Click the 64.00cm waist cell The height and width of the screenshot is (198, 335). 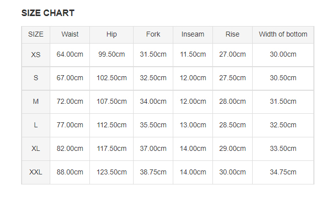[x=70, y=55]
